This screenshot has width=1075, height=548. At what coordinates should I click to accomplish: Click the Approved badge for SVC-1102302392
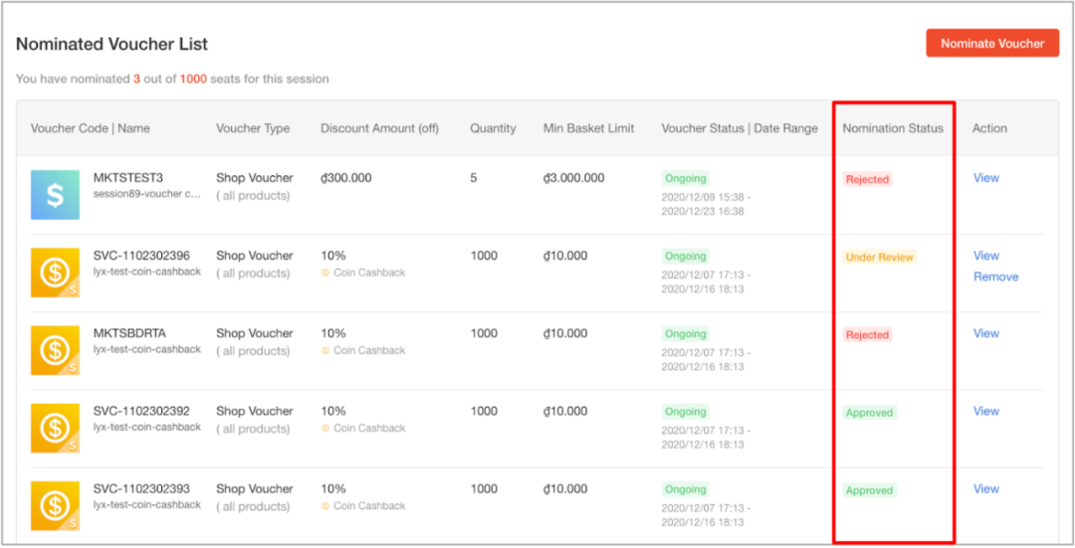pyautogui.click(x=869, y=413)
